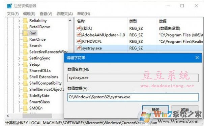Click horizontal scrollbar left arrow

pyautogui.click(x=8, y=116)
